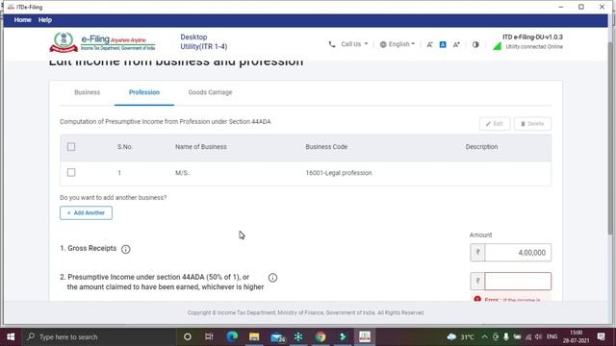Click the network tray icon

click(528, 337)
